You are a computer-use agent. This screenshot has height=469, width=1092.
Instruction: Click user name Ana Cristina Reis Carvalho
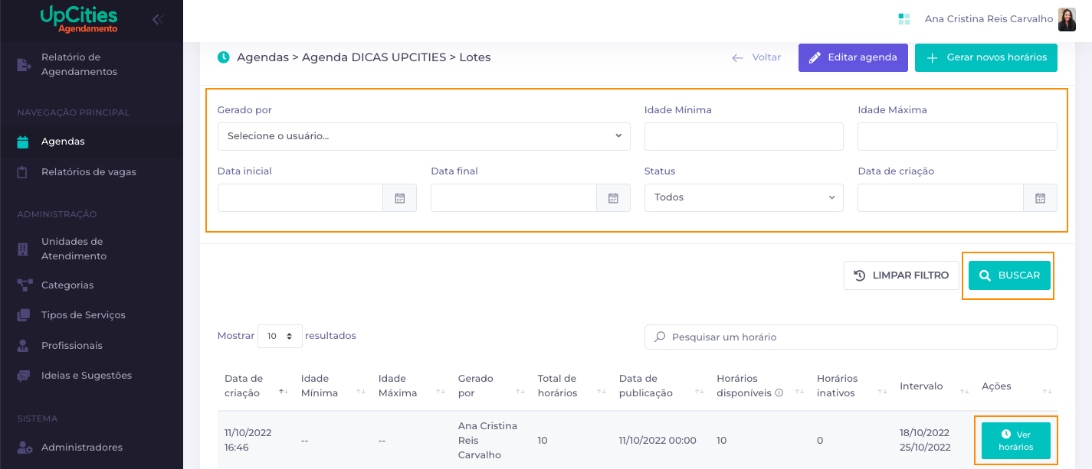coord(989,19)
